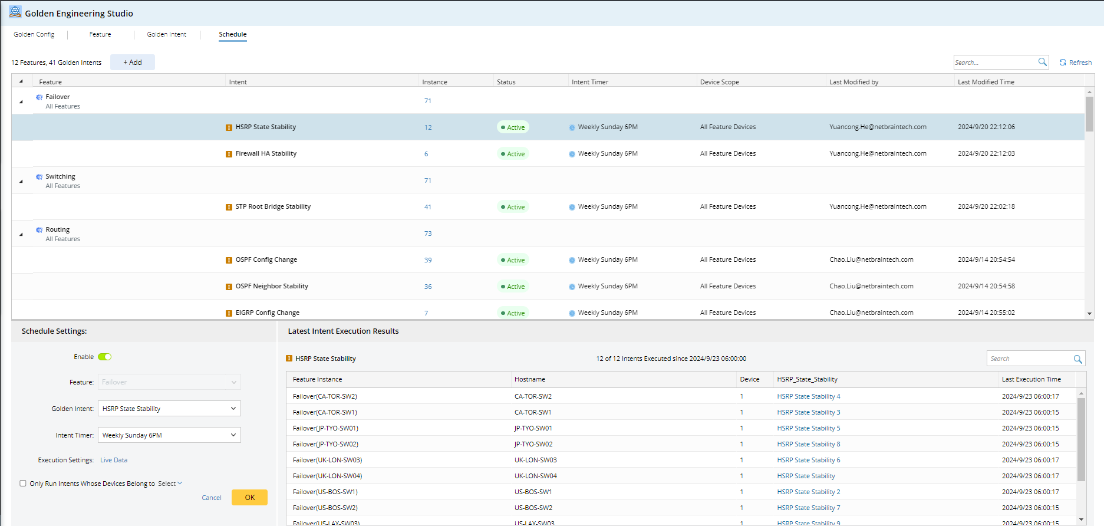Collapse the Switching feature group
Viewport: 1104px width, 526px height.
21,182
